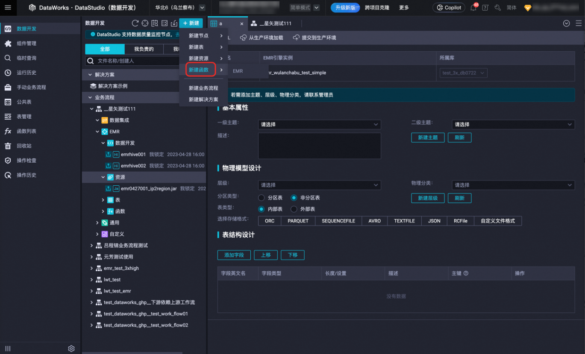Choose ORC storage format
Viewport: 585px width, 354px height.
(x=270, y=221)
